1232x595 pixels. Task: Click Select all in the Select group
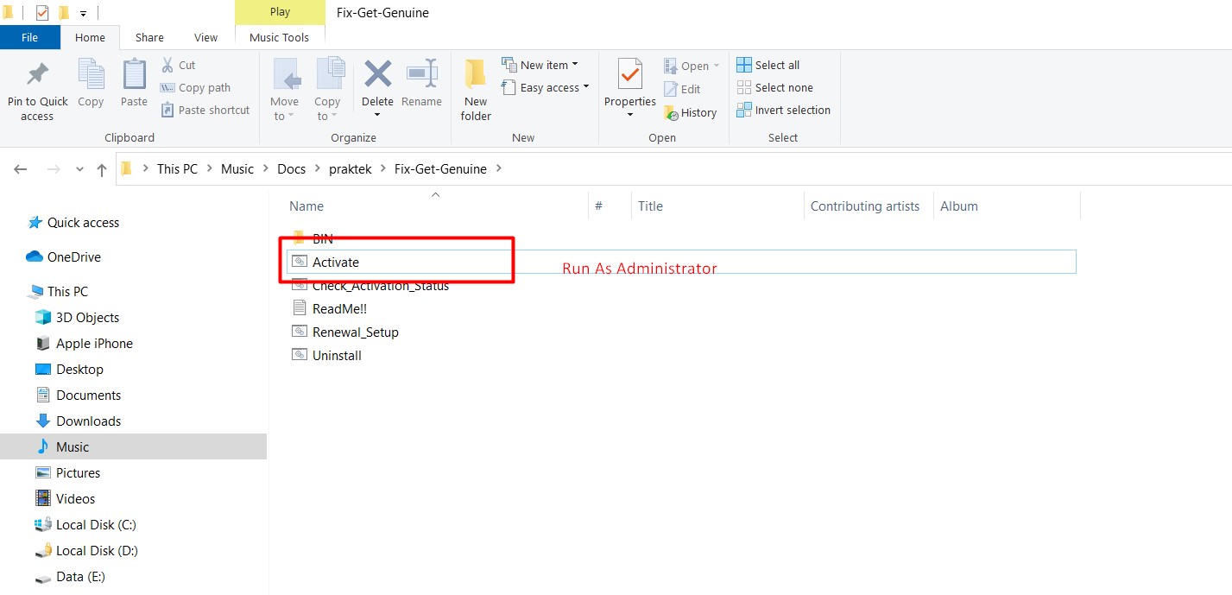[768, 64]
